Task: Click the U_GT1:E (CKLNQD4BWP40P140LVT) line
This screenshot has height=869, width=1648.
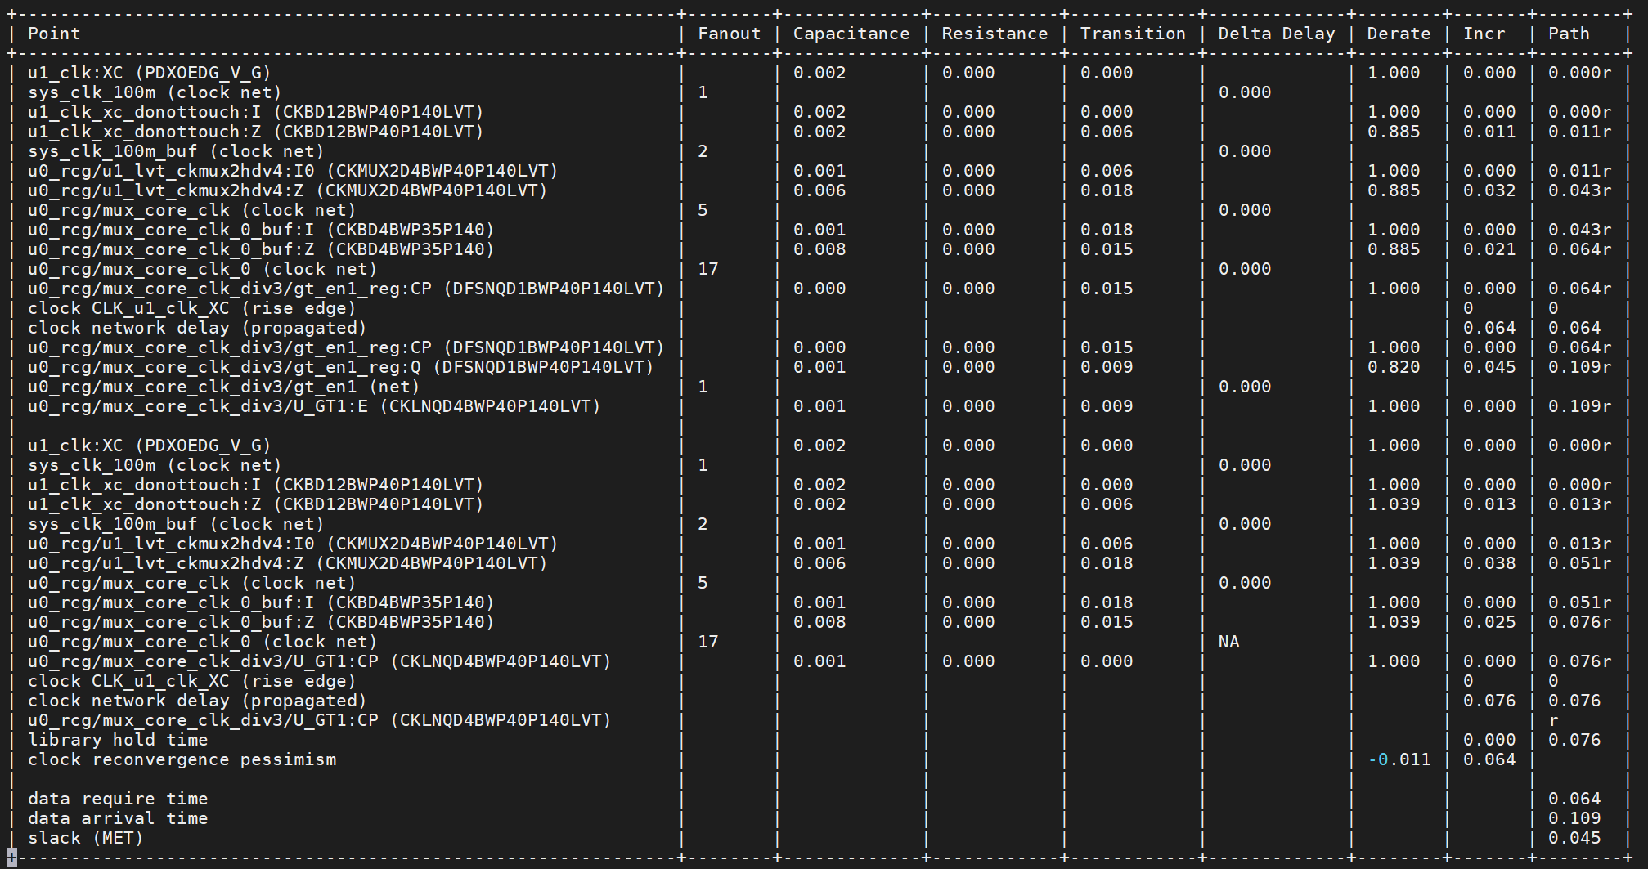Action: tap(314, 406)
